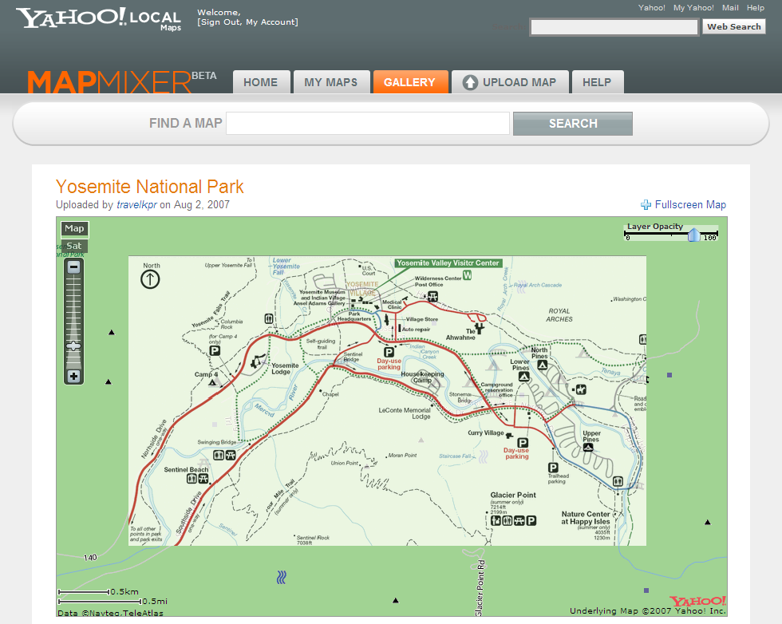
Task: Click the LeConte Memorial Lodge label
Action: pyautogui.click(x=405, y=413)
